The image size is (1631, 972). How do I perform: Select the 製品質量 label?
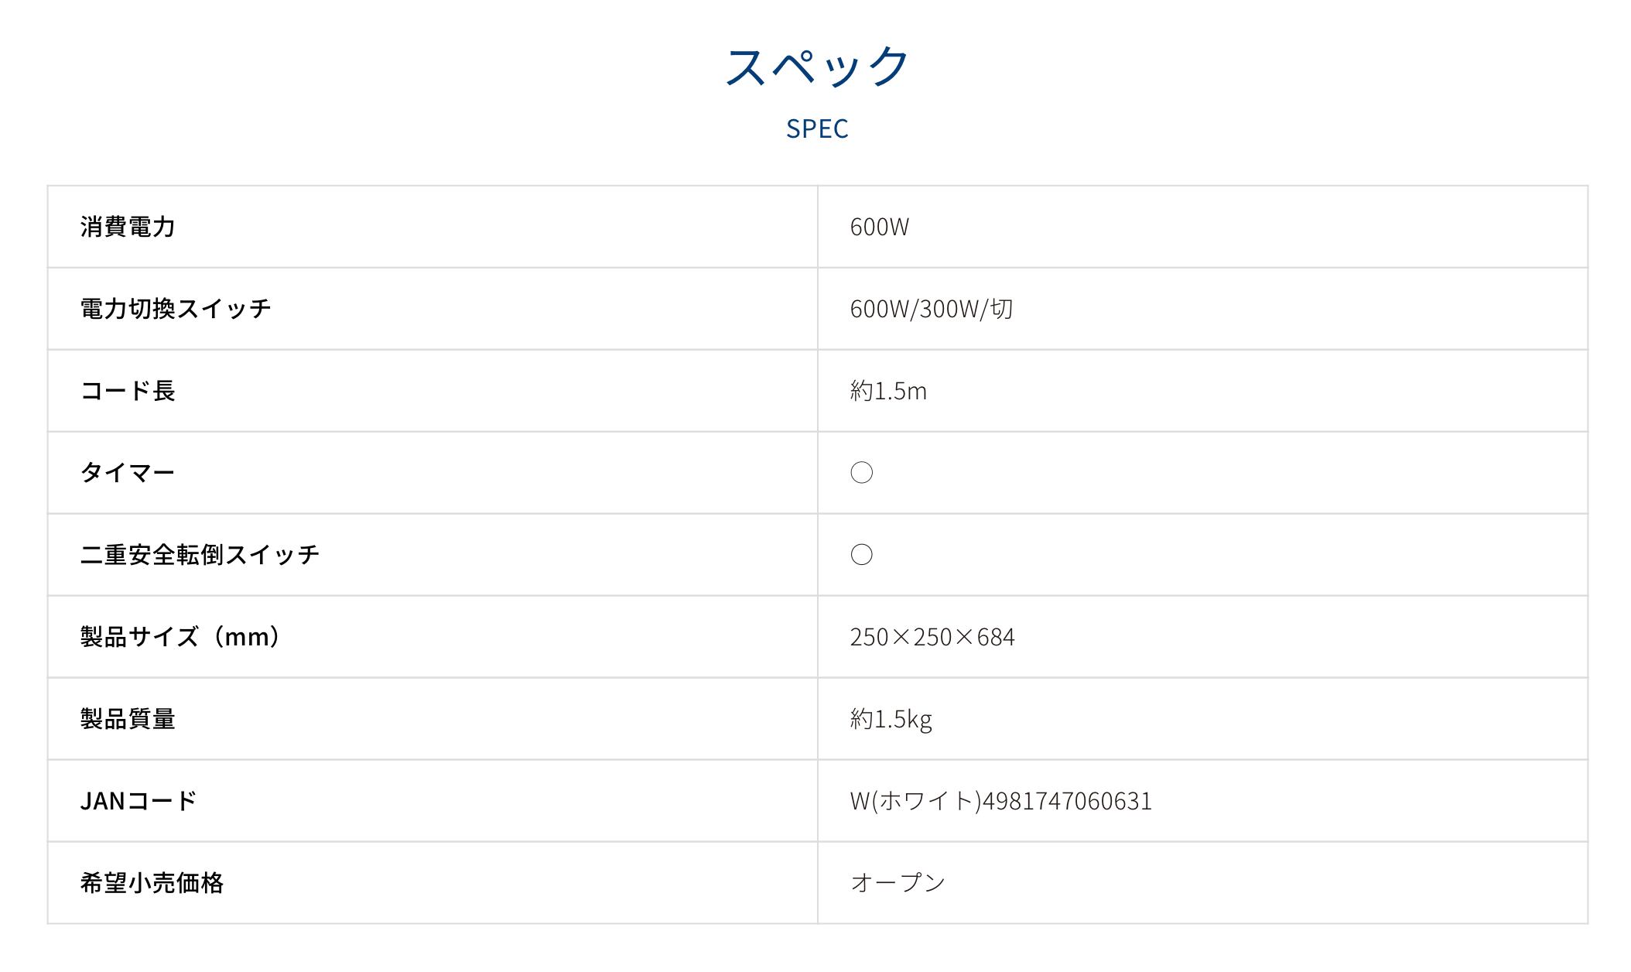128,719
